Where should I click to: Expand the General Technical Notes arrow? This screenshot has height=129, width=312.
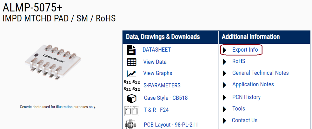225,73
